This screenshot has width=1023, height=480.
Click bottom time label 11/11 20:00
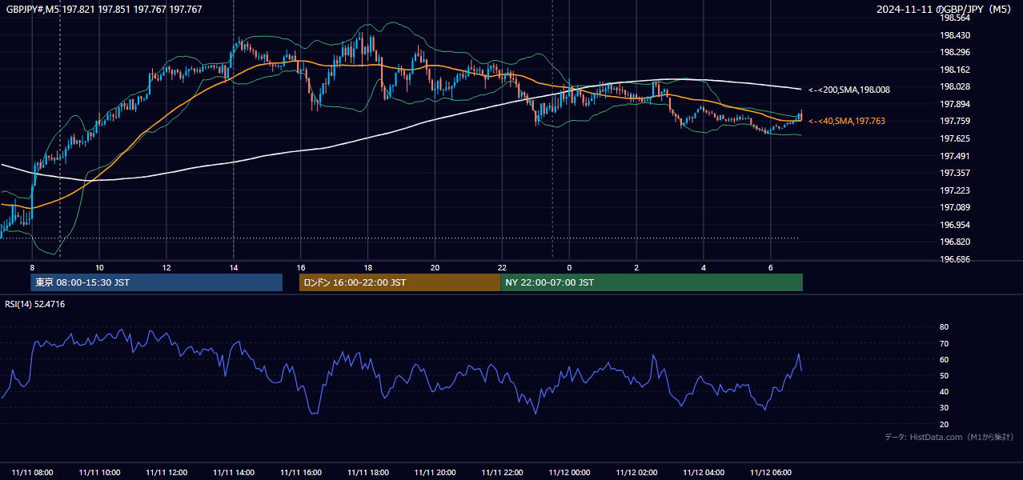[x=435, y=473]
